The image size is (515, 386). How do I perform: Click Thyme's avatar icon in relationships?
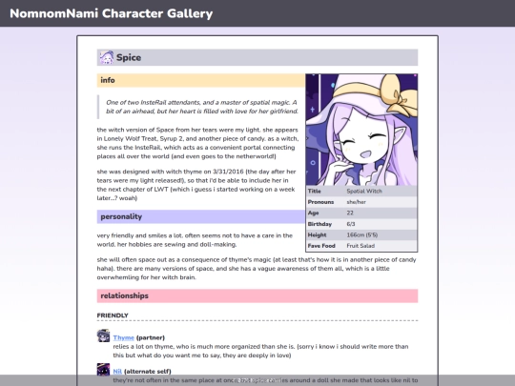point(103,335)
